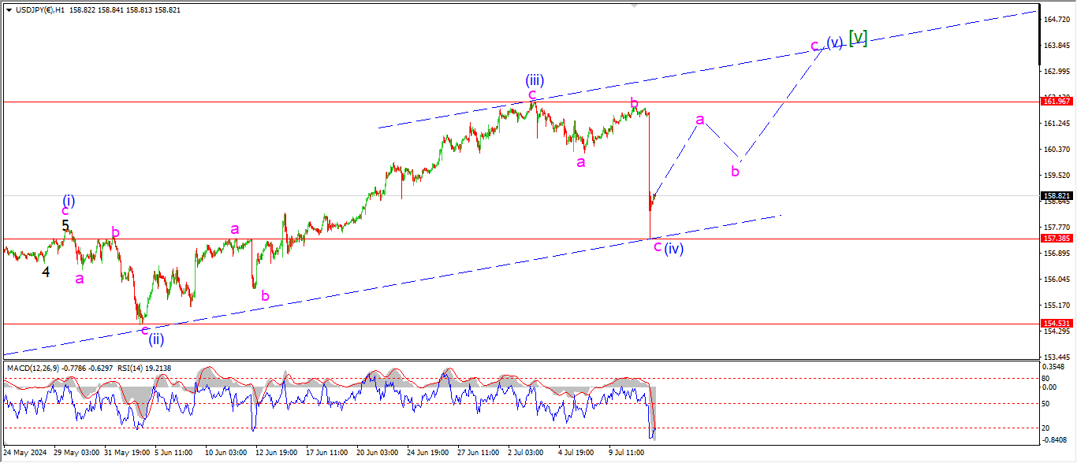Click the 156.885 value on price axis
The width and height of the screenshot is (1077, 463).
pos(1056,254)
